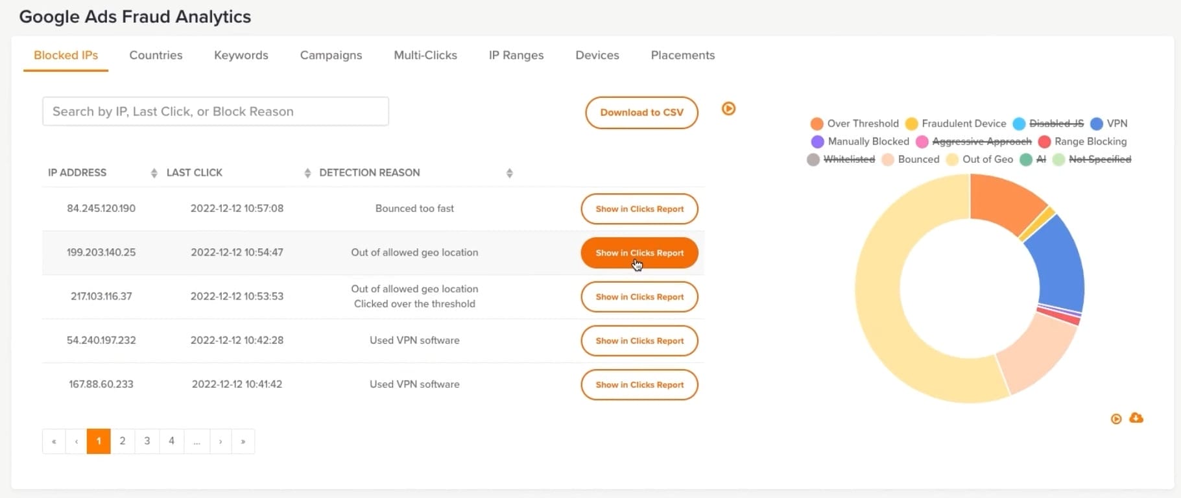This screenshot has width=1181, height=498.
Task: Click the peach Bounced donut segment
Action: [x=1036, y=351]
